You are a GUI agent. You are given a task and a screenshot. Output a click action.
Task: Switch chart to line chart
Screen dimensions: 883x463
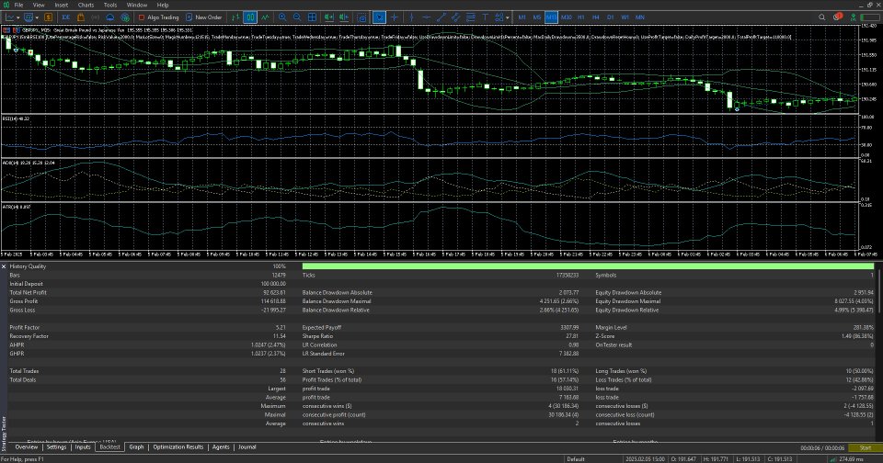point(265,17)
